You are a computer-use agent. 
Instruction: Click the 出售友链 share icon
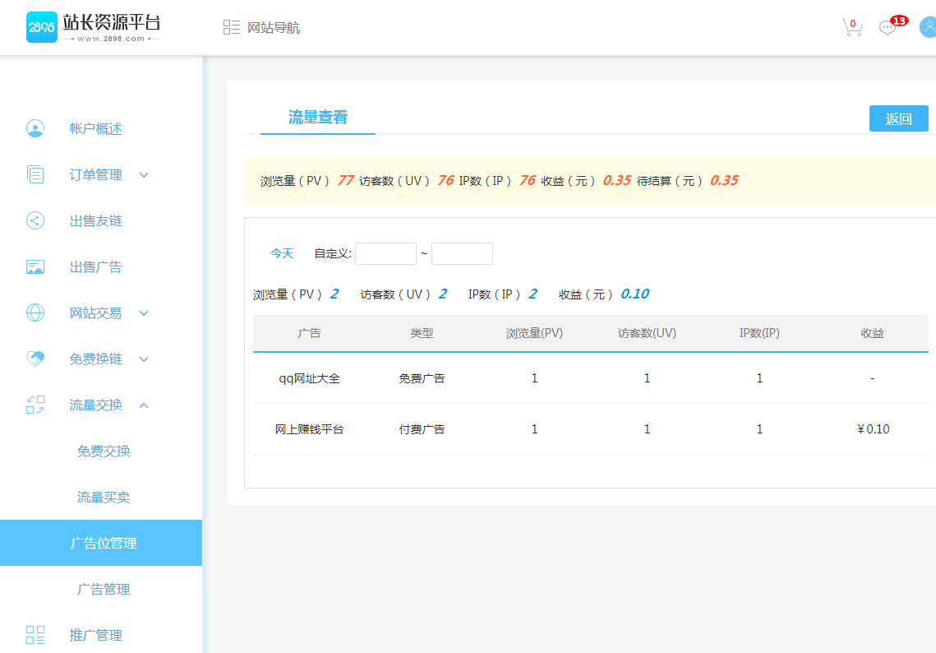coord(35,221)
